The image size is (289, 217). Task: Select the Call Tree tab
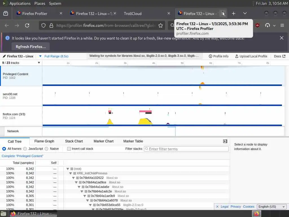[x=15, y=142]
